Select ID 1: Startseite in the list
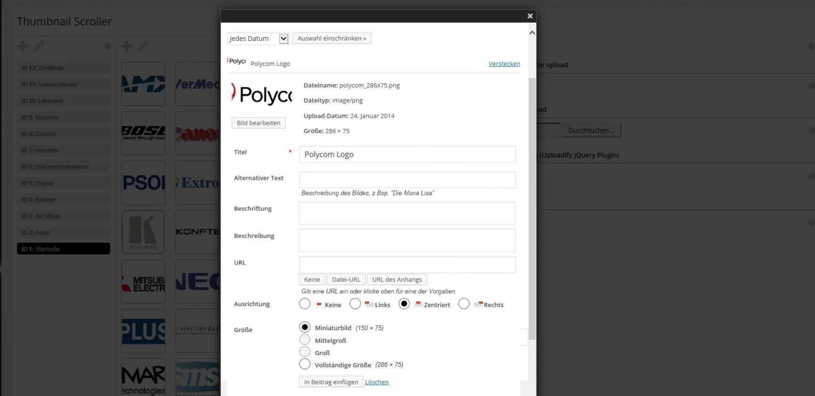 click(x=64, y=249)
